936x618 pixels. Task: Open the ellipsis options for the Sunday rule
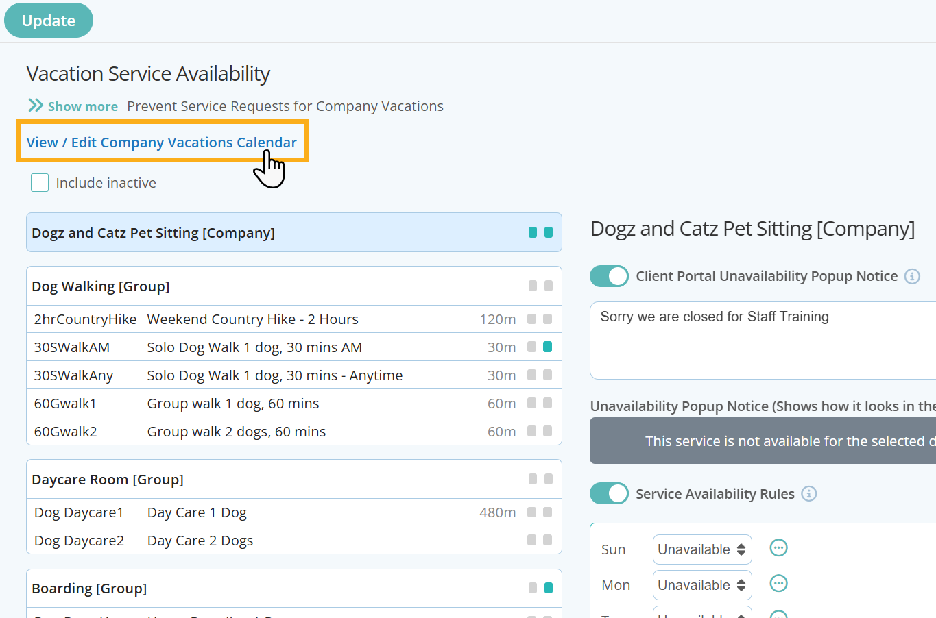coord(778,547)
